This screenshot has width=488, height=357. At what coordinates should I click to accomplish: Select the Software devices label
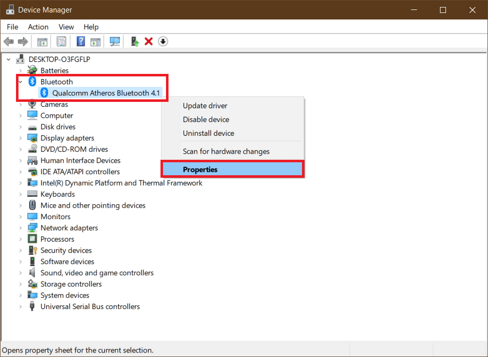(67, 262)
